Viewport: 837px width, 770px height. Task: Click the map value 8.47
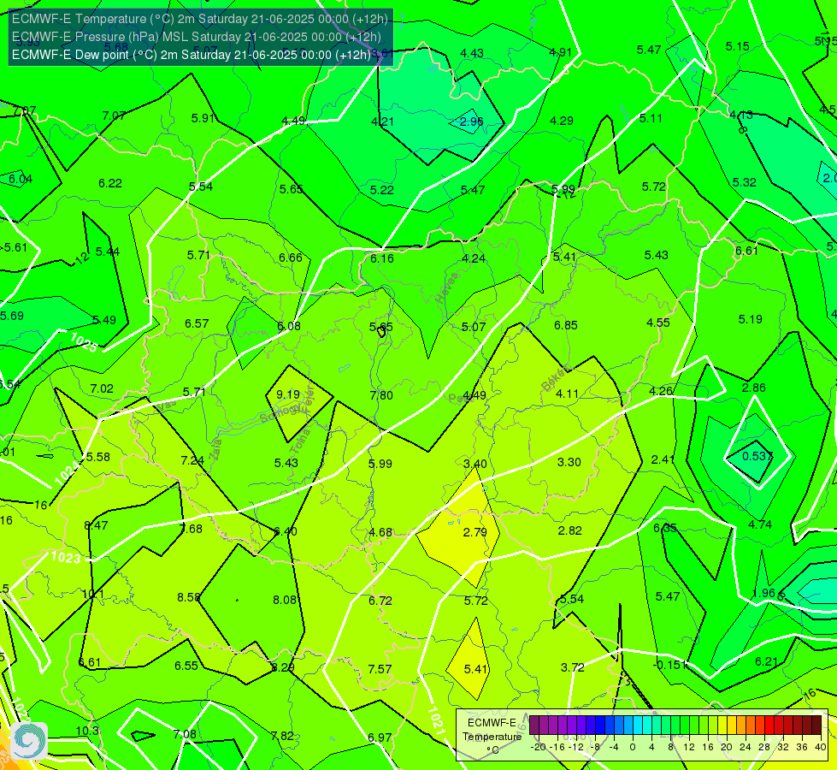[96, 525]
